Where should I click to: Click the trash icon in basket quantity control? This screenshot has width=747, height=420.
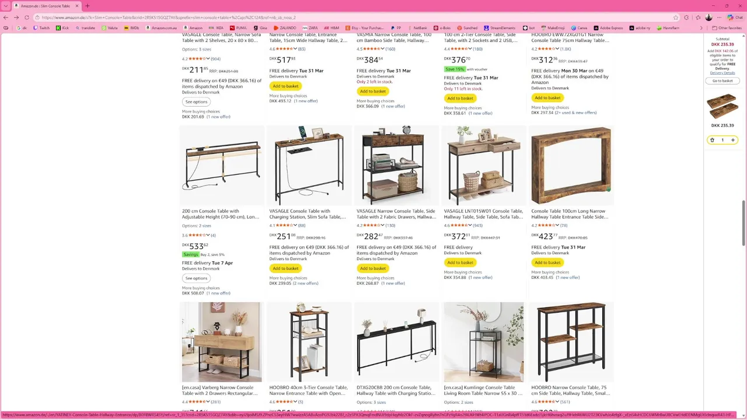point(712,140)
